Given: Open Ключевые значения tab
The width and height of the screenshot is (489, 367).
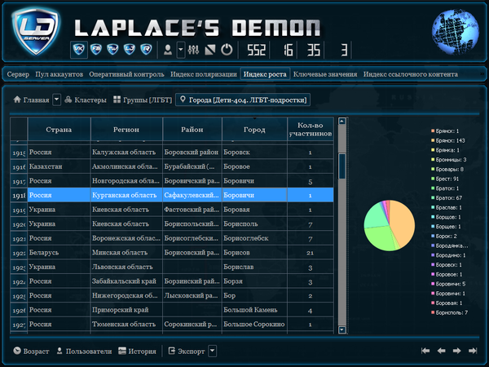Looking at the screenshot, I should point(325,74).
